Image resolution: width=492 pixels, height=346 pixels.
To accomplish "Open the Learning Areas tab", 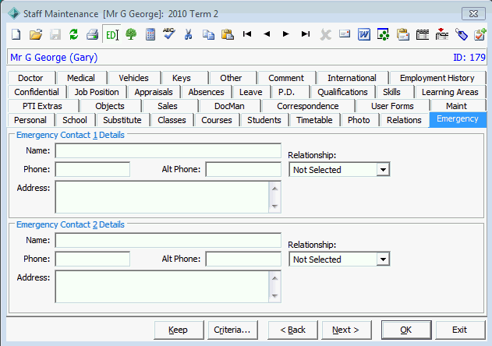I will click(450, 92).
